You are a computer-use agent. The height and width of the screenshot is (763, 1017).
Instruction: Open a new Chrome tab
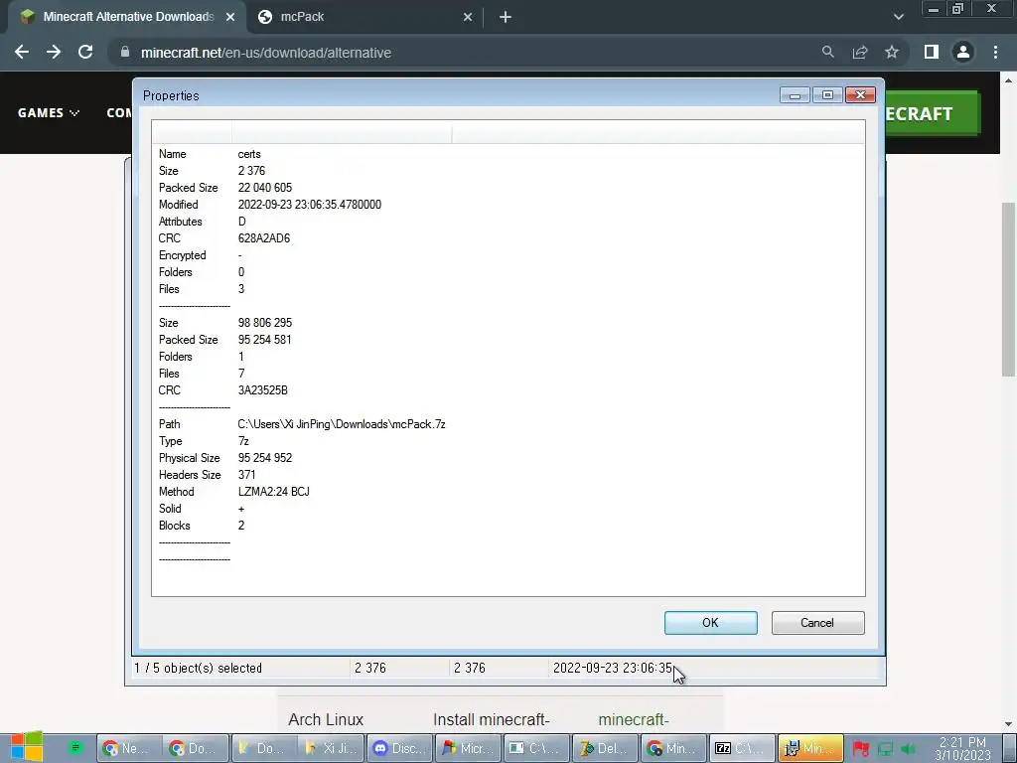[506, 17]
